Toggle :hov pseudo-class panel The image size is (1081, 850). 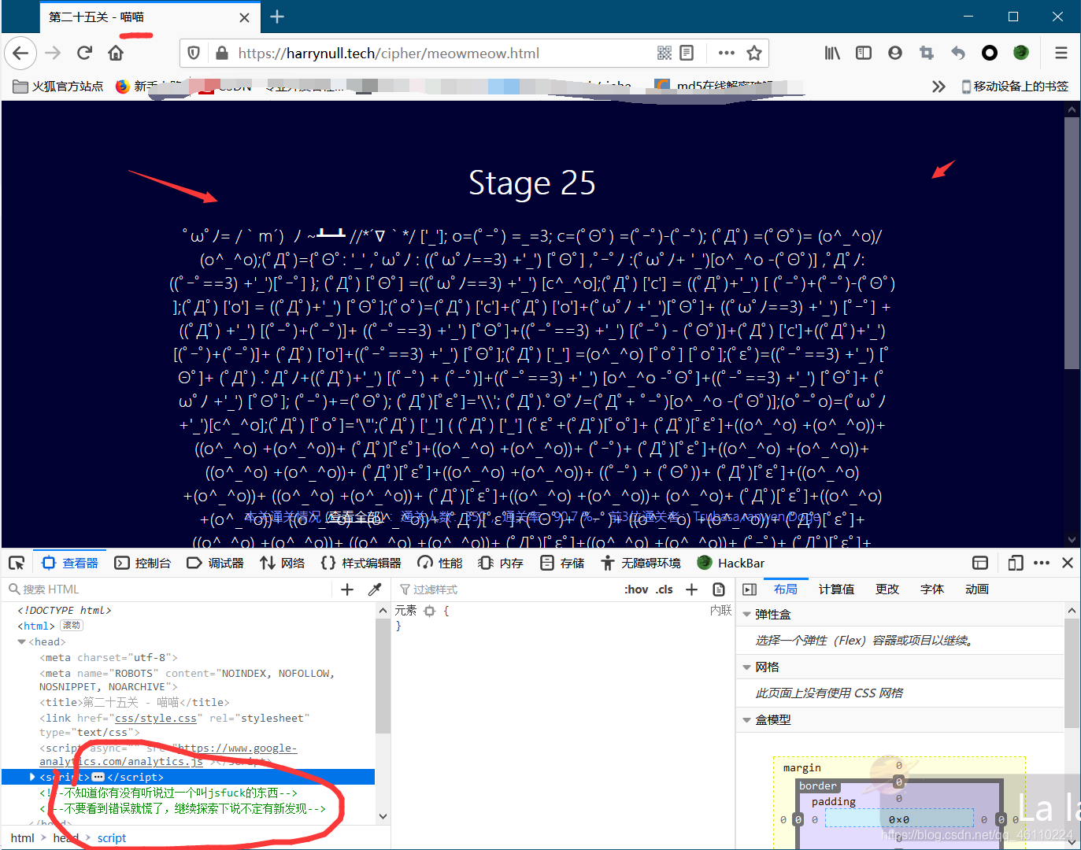pyautogui.click(x=636, y=589)
